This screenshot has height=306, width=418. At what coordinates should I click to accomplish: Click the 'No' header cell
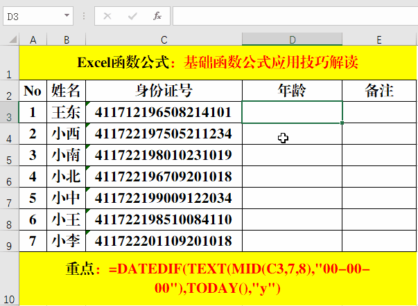tap(33, 91)
